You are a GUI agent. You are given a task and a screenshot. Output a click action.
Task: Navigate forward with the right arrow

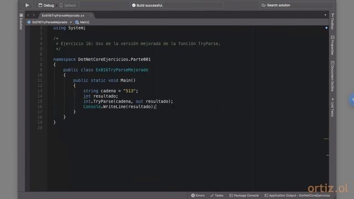click(34, 15)
